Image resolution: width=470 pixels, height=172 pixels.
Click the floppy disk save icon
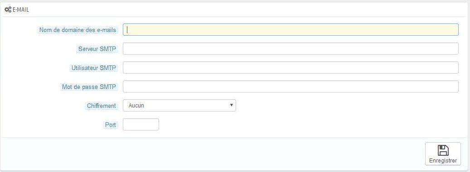coord(443,150)
